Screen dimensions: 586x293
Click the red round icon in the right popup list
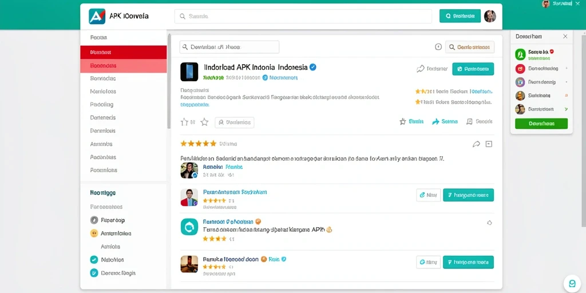520,69
